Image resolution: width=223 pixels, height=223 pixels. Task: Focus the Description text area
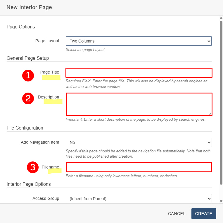[139, 104]
